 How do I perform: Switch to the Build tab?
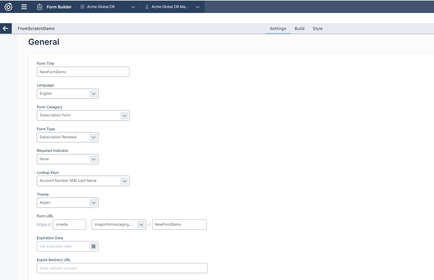point(299,28)
